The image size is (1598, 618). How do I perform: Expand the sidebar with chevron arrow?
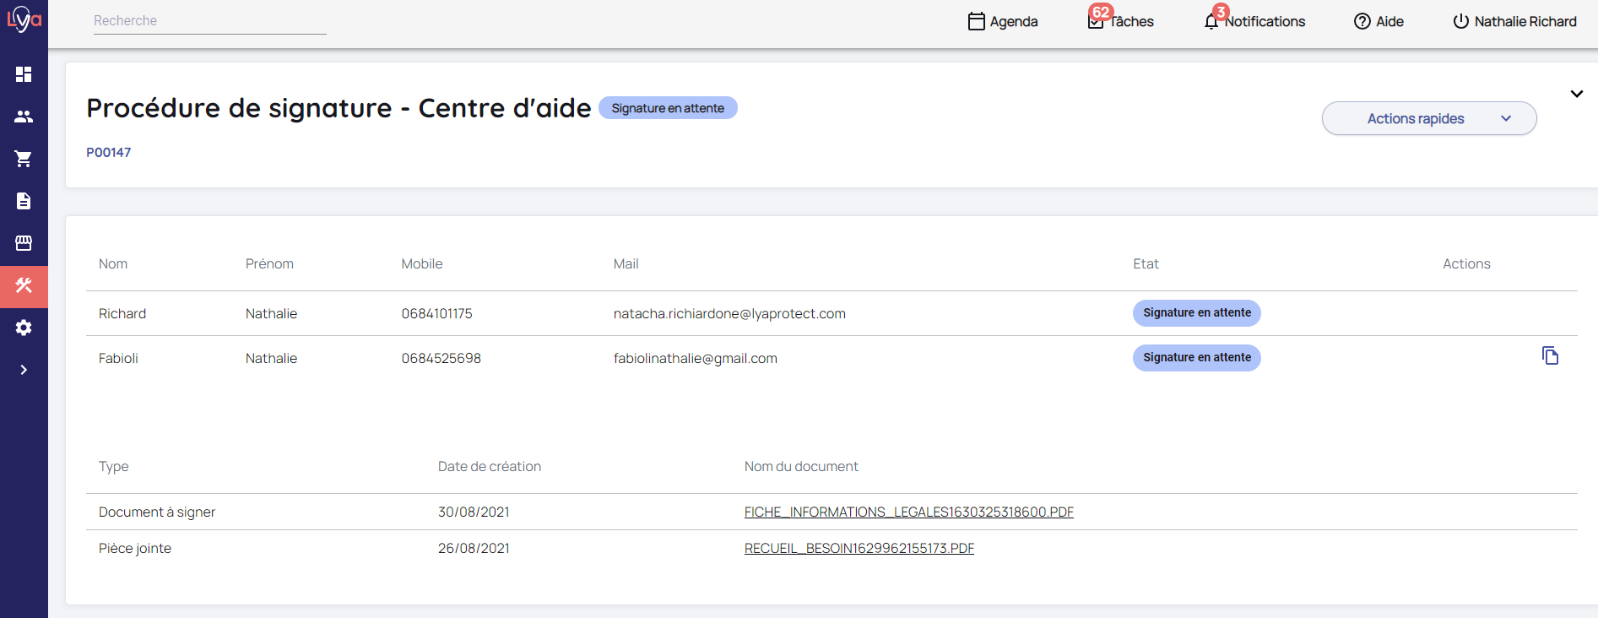24,370
